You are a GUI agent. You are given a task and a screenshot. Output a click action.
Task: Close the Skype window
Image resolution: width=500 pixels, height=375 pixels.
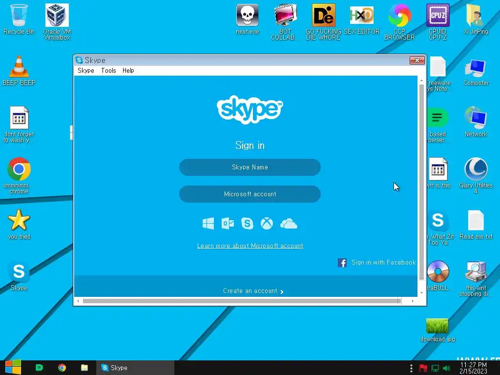[417, 60]
